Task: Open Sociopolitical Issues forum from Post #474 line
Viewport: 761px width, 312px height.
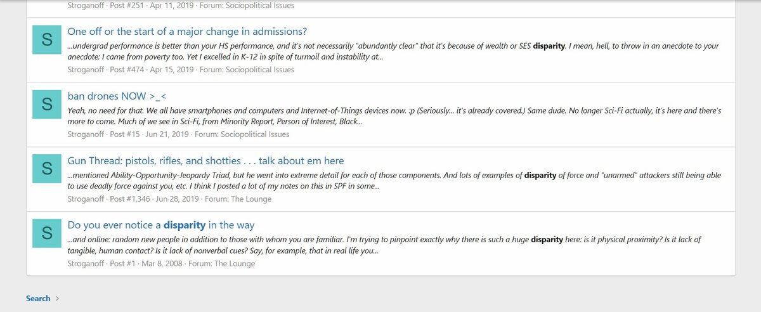Action: [x=260, y=70]
